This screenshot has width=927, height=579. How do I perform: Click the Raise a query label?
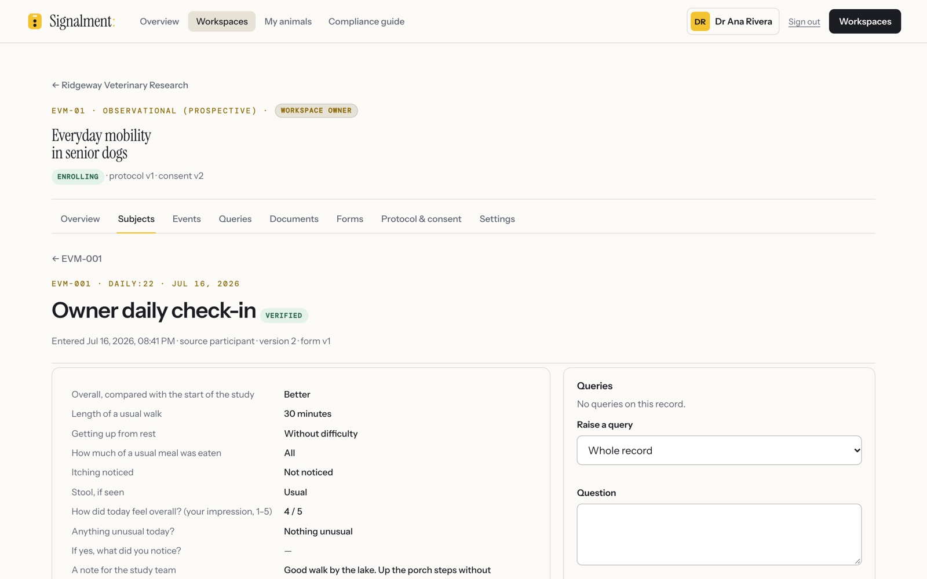pyautogui.click(x=605, y=425)
